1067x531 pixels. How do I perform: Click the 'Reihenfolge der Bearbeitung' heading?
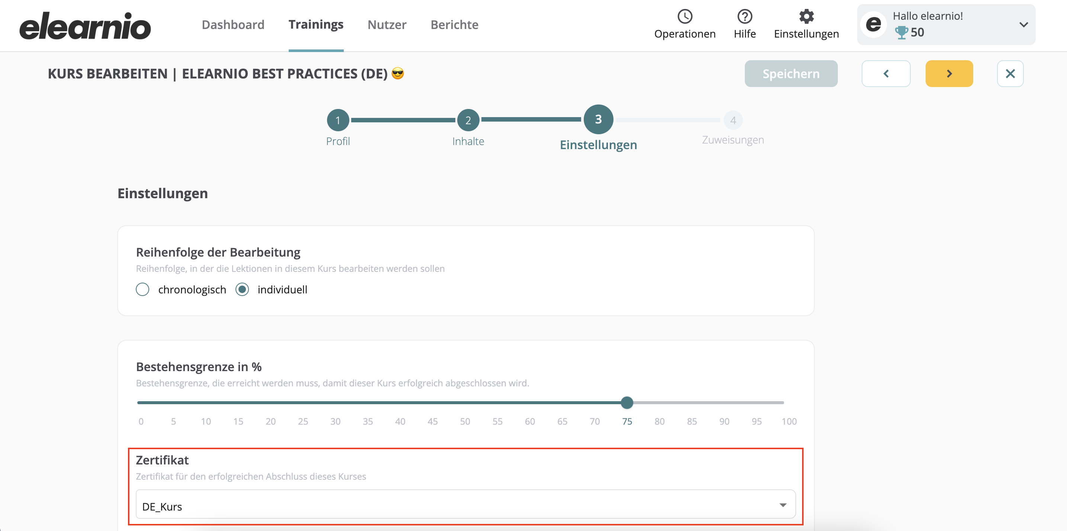218,252
